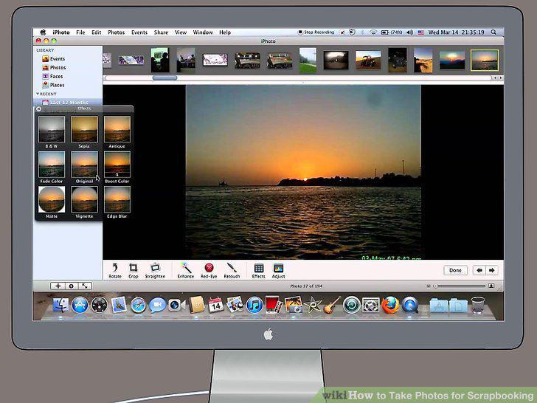Apply the B & W effect
Viewport: 537px width, 403px height.
pyautogui.click(x=52, y=132)
